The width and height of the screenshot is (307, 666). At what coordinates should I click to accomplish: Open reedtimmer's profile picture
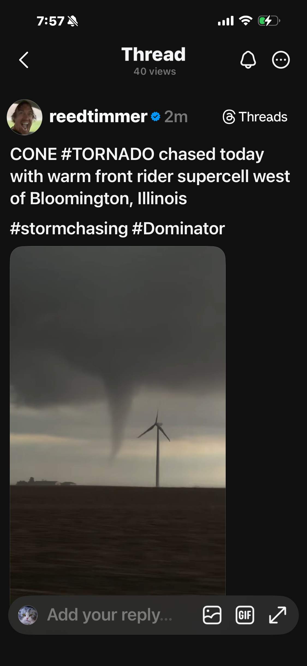coord(25,117)
